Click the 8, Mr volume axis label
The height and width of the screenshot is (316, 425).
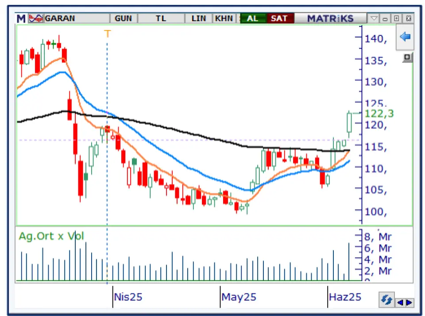(378, 237)
